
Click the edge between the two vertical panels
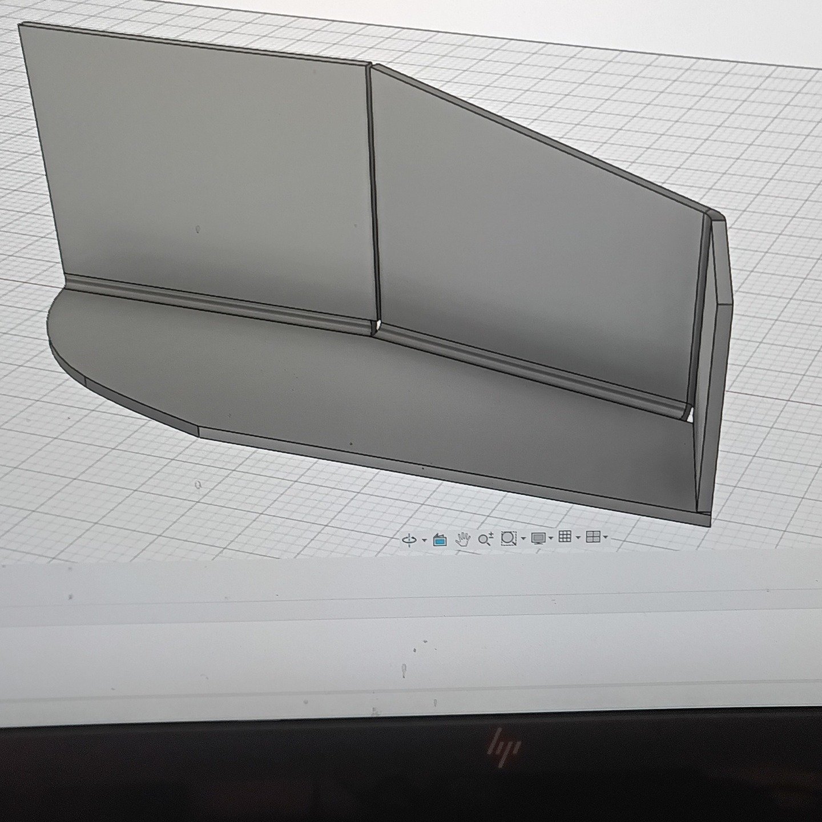point(374,200)
